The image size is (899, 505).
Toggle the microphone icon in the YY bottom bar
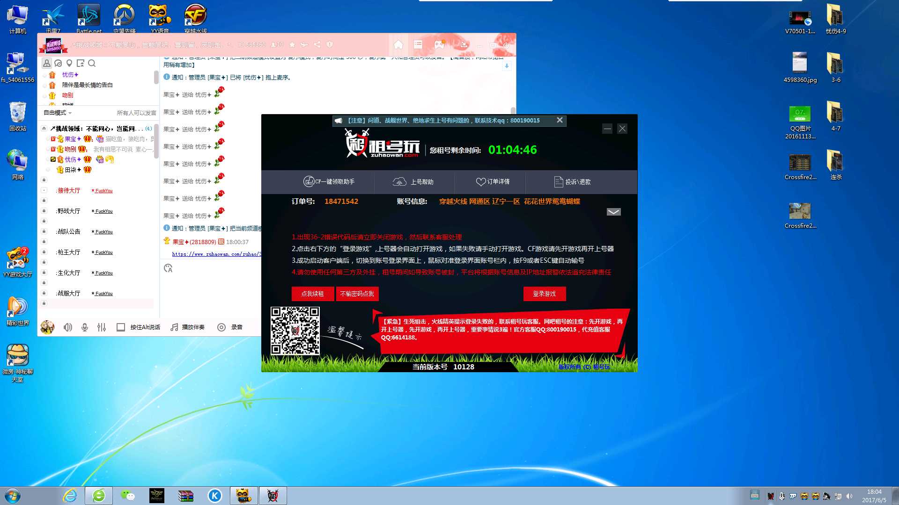tap(85, 327)
